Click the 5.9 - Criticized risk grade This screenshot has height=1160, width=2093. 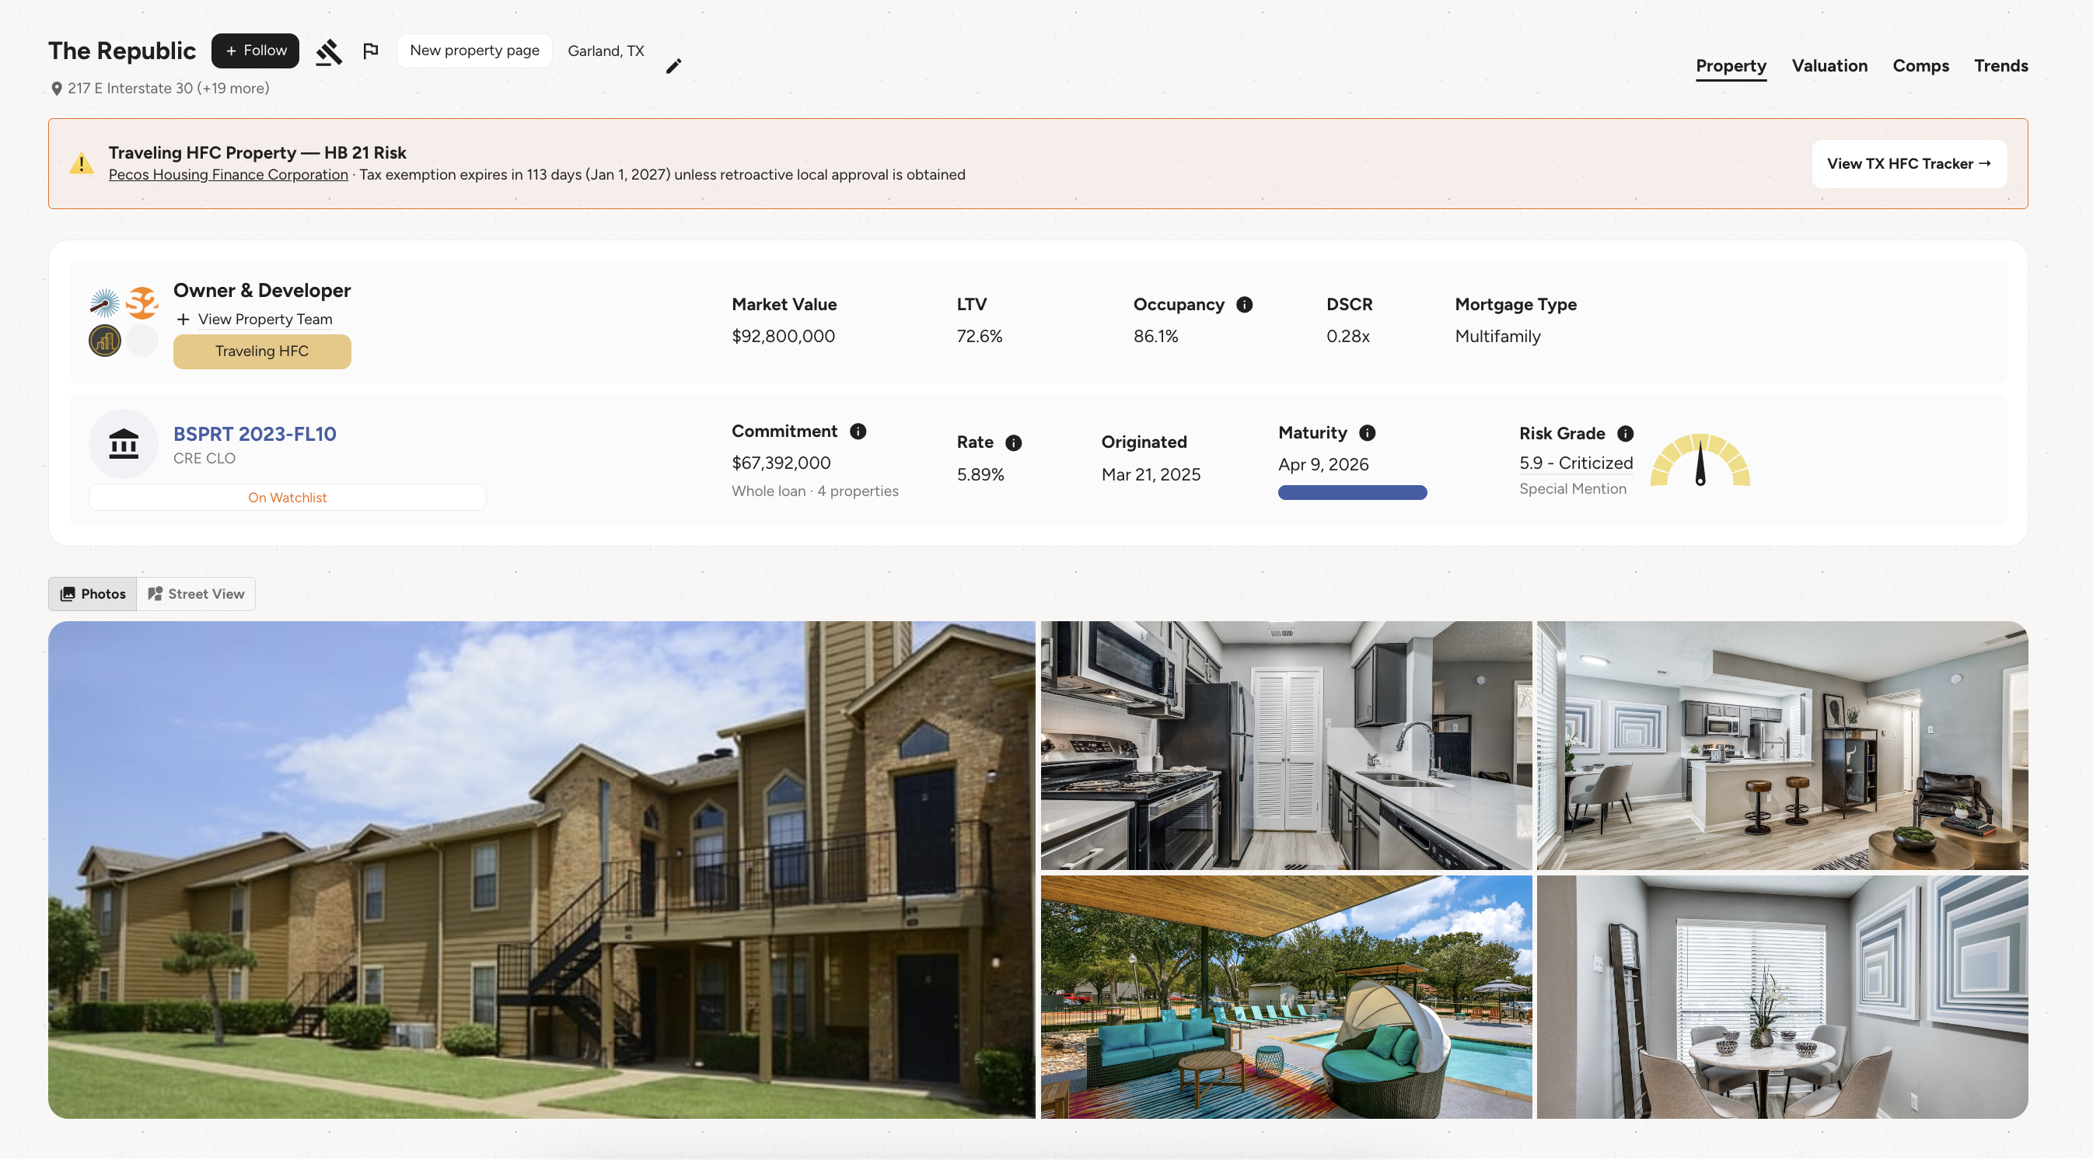tap(1575, 463)
